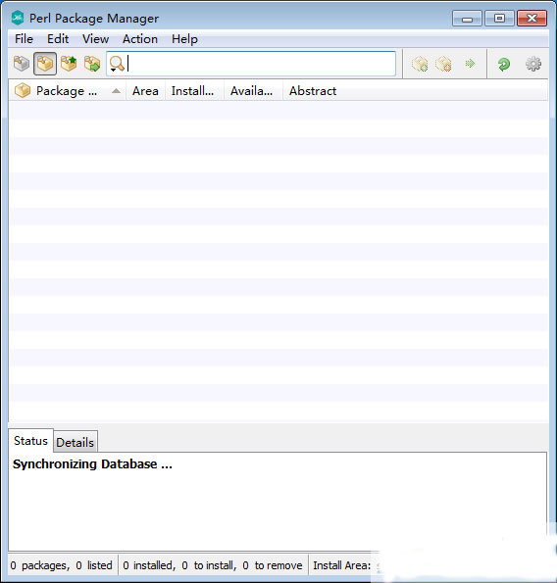Switch to the Status tab
This screenshot has height=583, width=557.
pyautogui.click(x=30, y=441)
